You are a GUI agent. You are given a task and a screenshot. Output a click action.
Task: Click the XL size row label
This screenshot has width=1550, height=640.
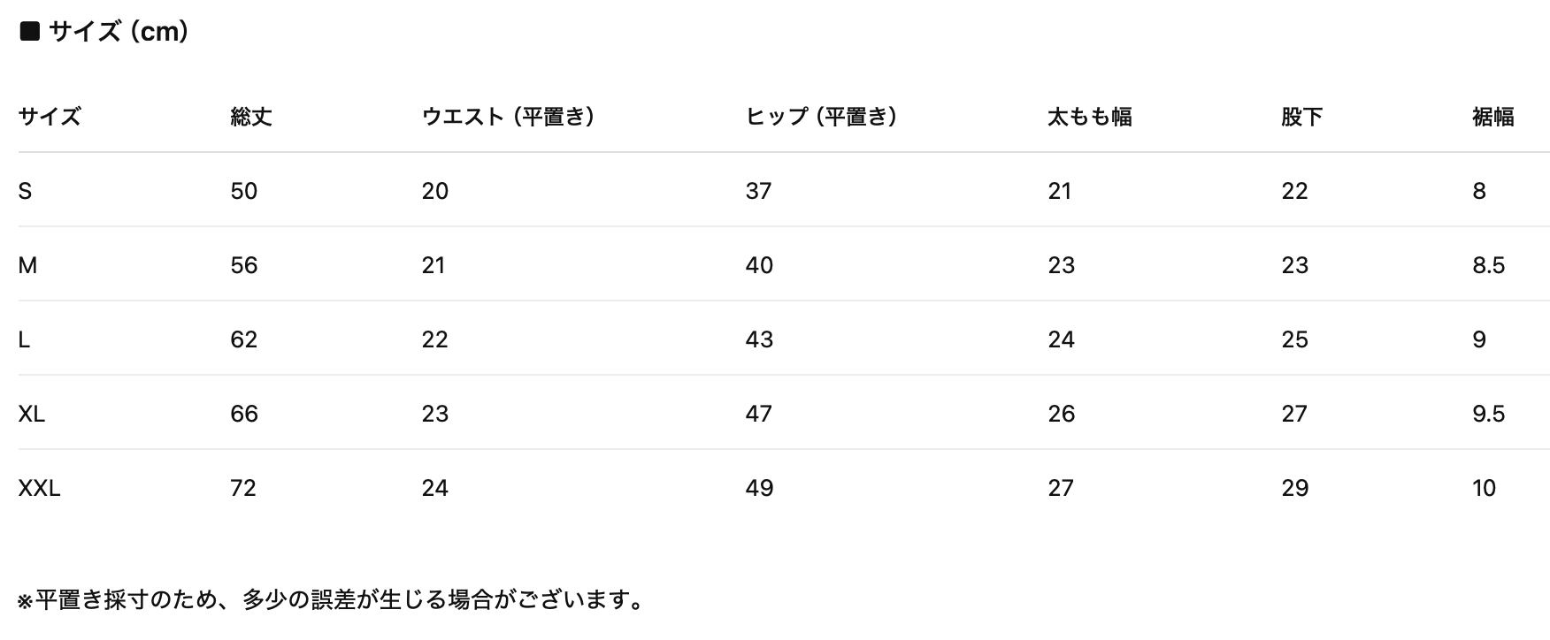click(x=31, y=414)
